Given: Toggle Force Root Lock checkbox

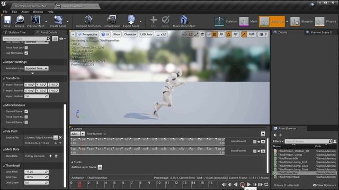Looking at the screenshot, I should click(26, 47).
